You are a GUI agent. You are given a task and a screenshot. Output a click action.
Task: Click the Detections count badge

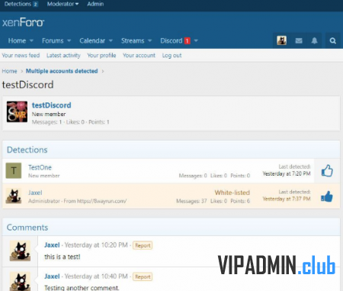pyautogui.click(x=36, y=4)
